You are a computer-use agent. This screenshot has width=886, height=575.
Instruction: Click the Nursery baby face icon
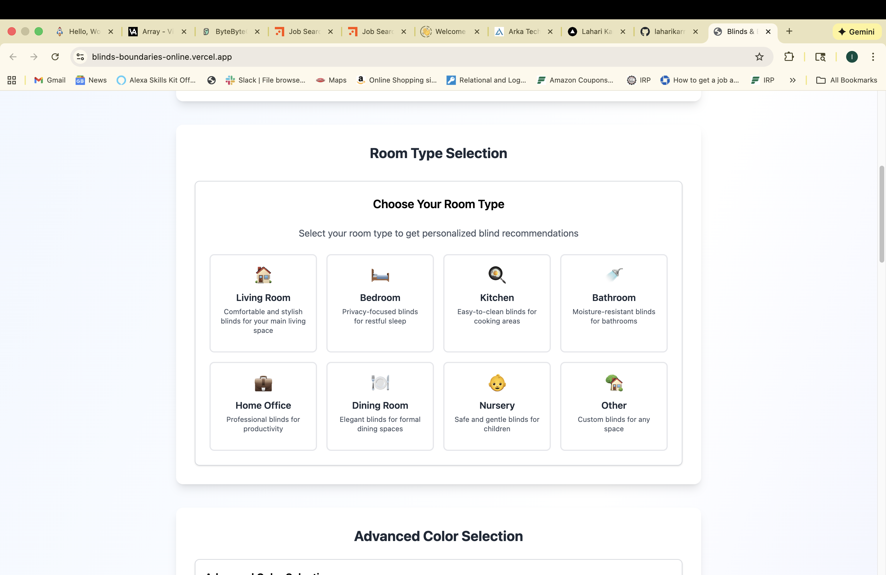pos(497,383)
